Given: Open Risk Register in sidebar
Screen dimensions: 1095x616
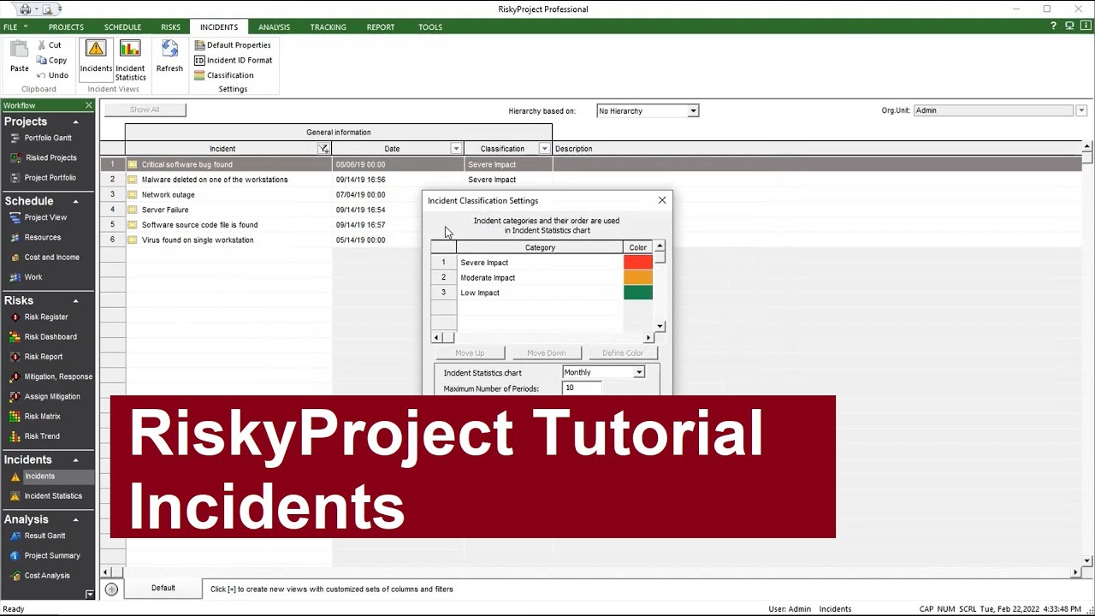Looking at the screenshot, I should coord(46,317).
